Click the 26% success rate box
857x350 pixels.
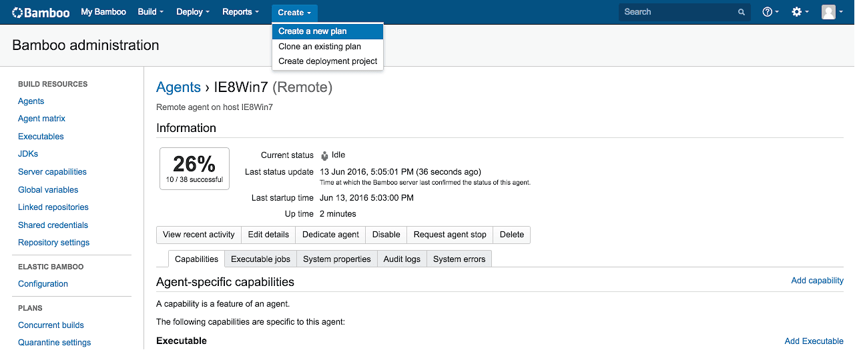point(194,169)
